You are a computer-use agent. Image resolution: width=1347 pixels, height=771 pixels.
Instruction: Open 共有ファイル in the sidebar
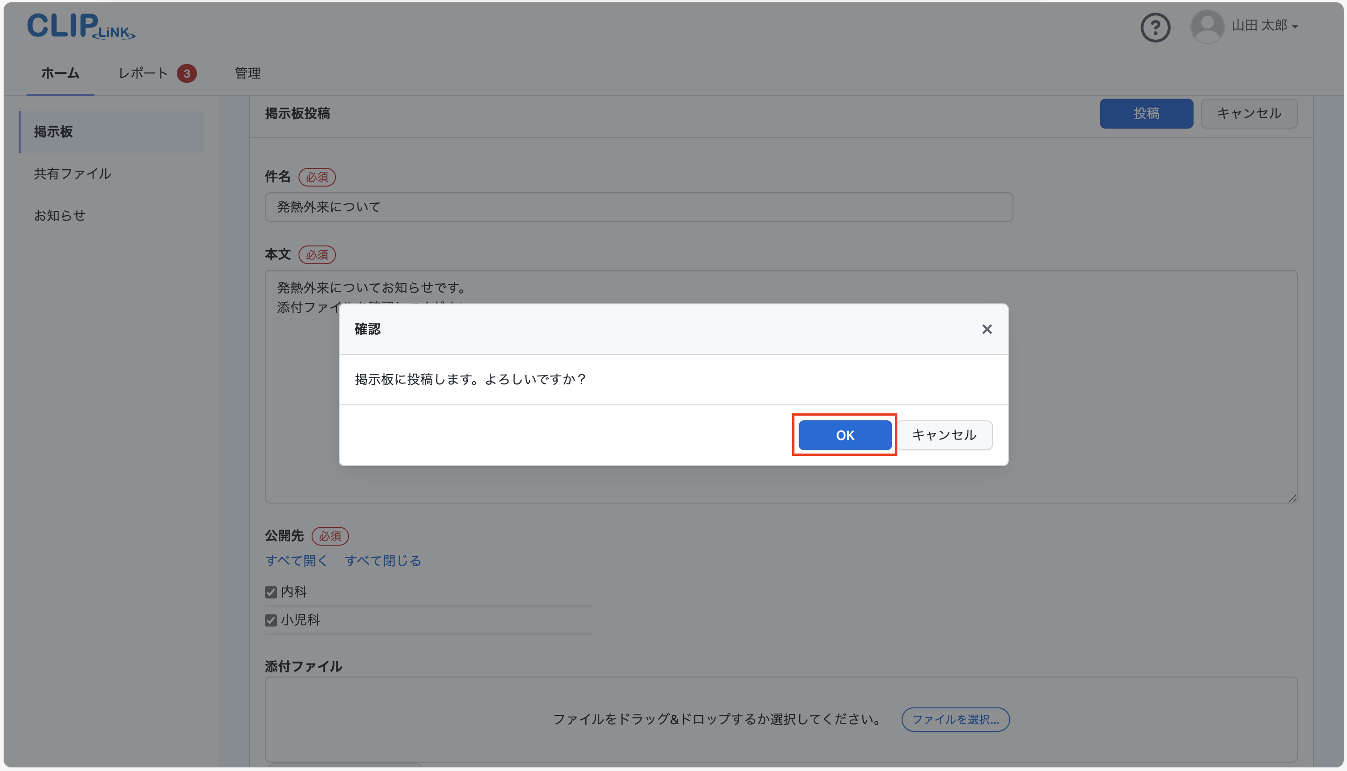click(73, 173)
